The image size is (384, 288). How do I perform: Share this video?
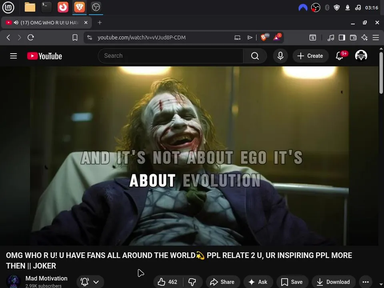[x=223, y=282]
